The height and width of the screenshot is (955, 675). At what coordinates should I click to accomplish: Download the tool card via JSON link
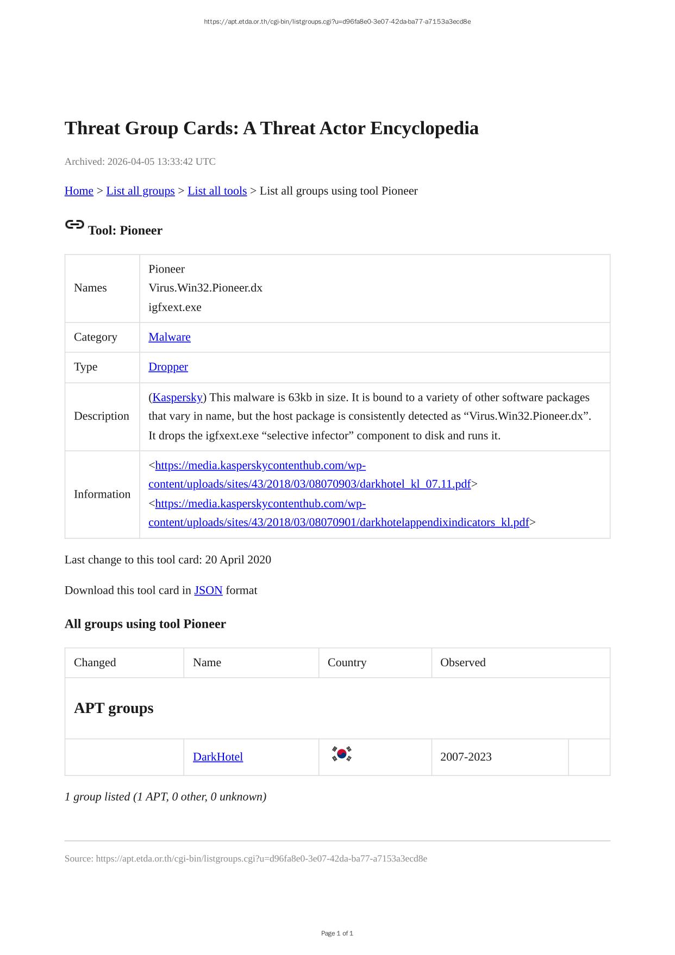pyautogui.click(x=208, y=591)
